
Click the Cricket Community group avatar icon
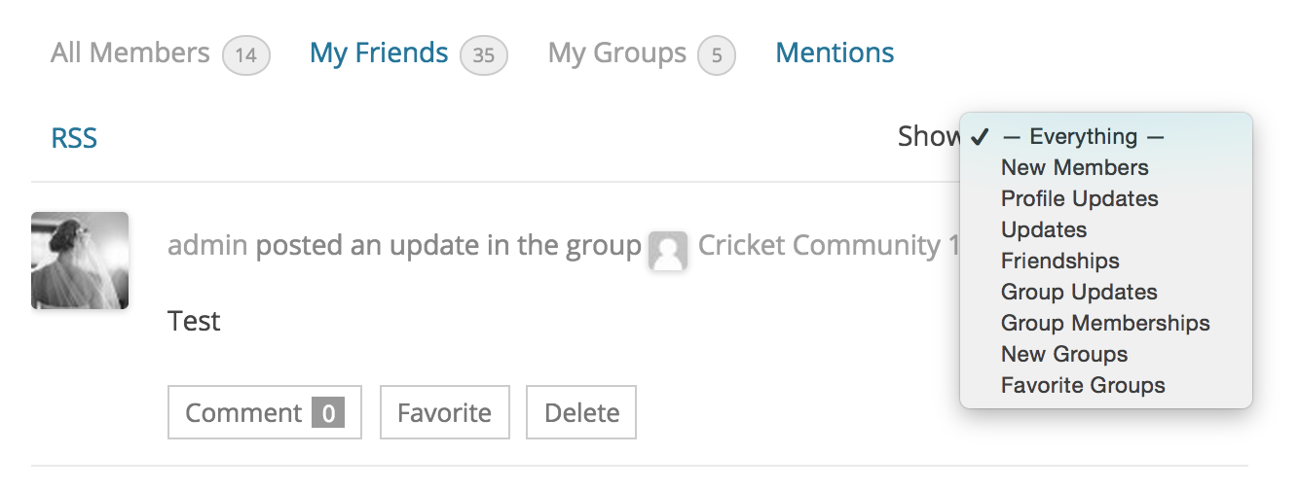pyautogui.click(x=668, y=250)
